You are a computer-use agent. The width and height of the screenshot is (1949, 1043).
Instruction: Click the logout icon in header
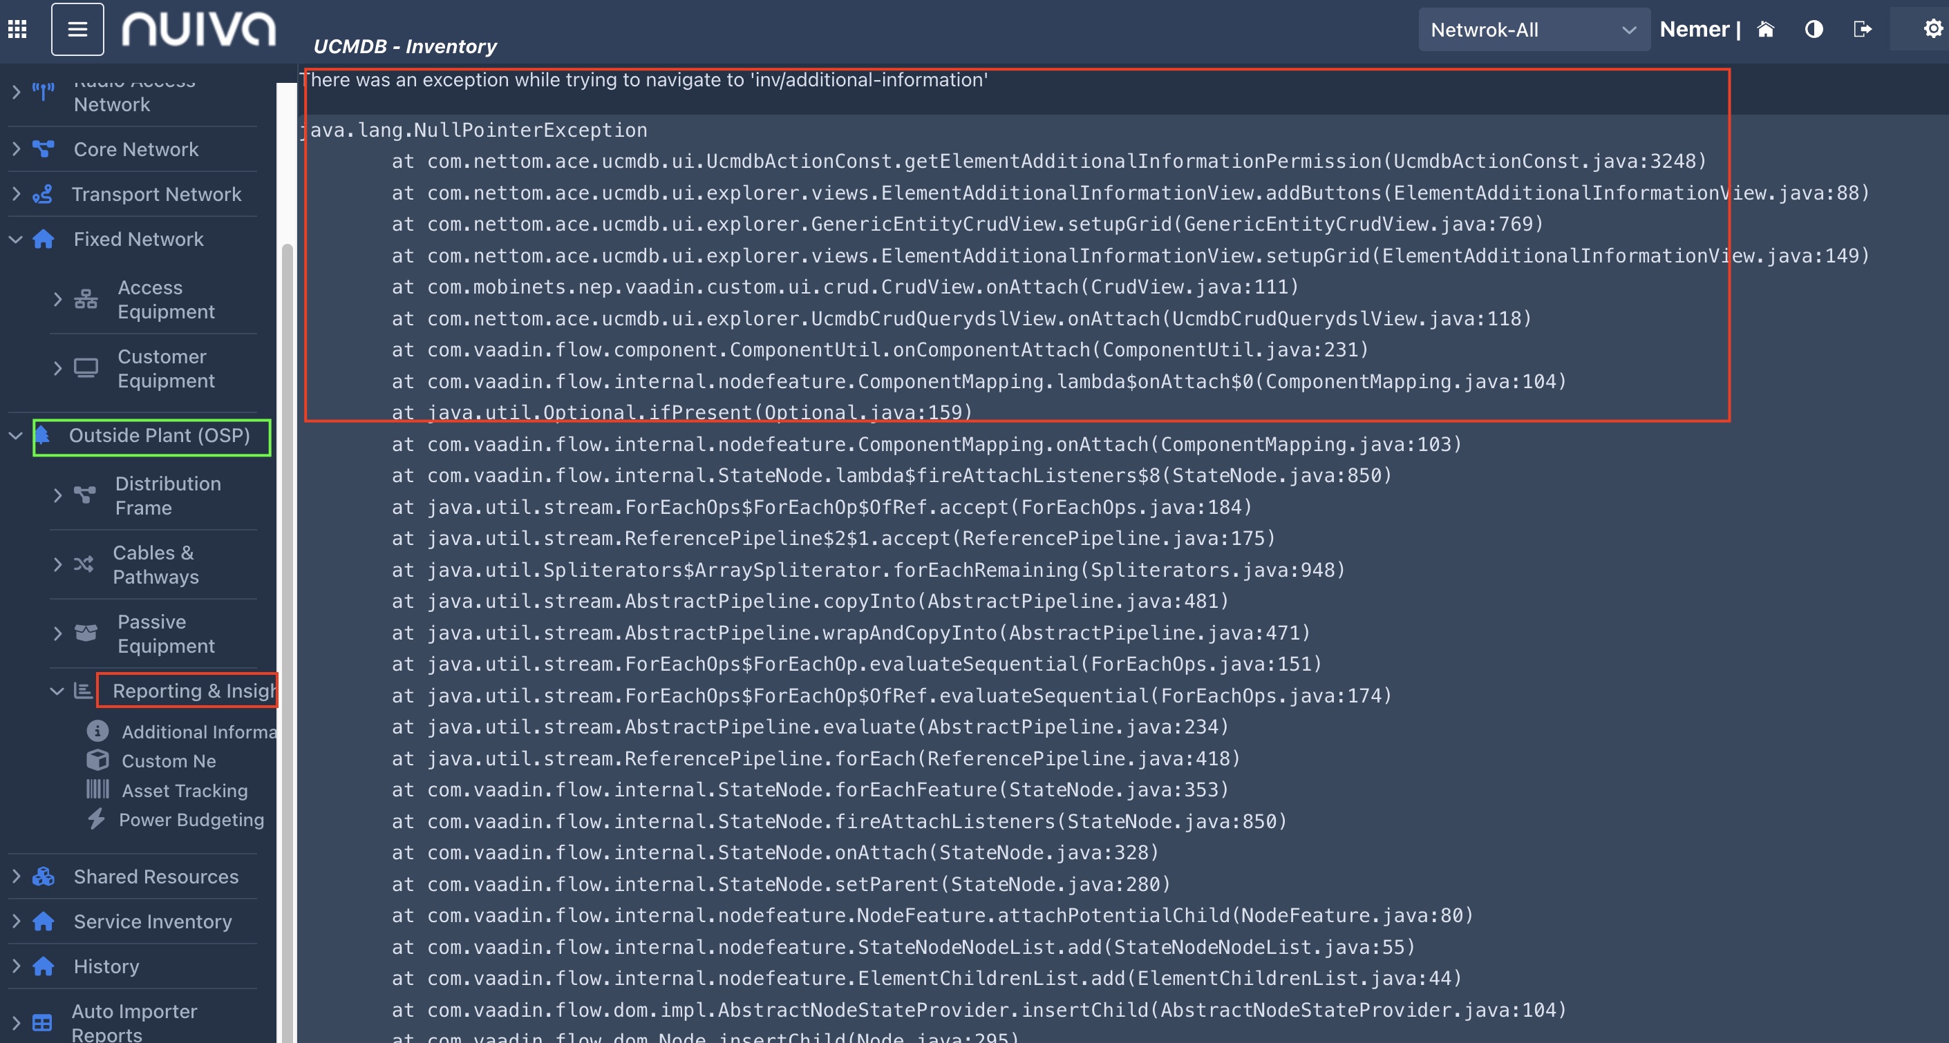[x=1862, y=30]
